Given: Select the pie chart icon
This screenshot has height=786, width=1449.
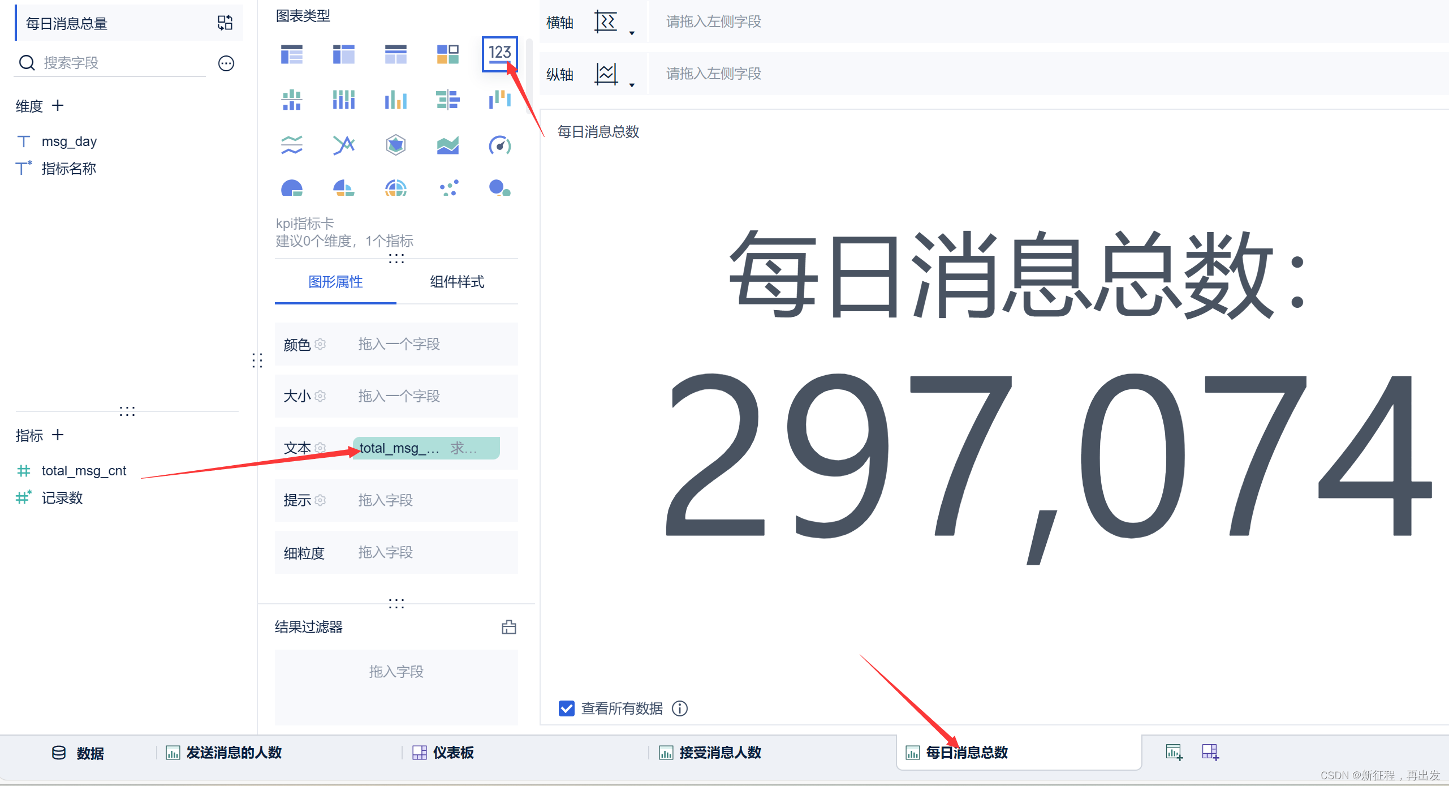Looking at the screenshot, I should 292,188.
